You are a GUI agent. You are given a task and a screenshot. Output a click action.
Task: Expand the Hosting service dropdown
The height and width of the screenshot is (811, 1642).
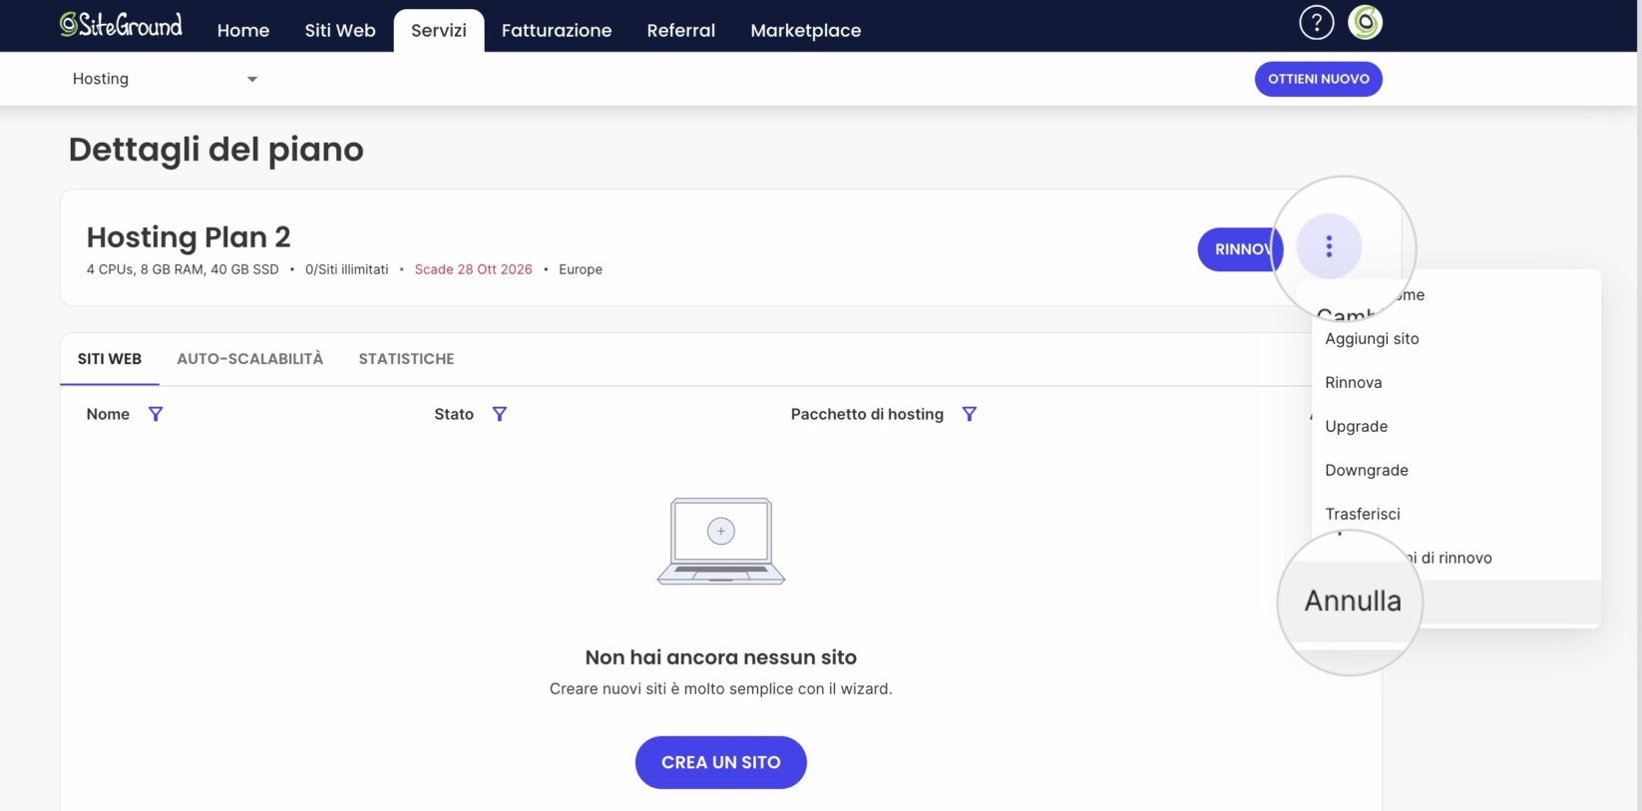pos(166,79)
